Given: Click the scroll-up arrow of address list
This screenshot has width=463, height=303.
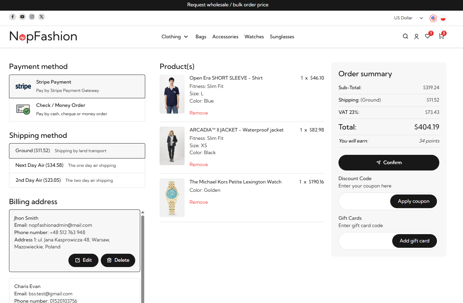Looking at the screenshot, I should 143,212.
